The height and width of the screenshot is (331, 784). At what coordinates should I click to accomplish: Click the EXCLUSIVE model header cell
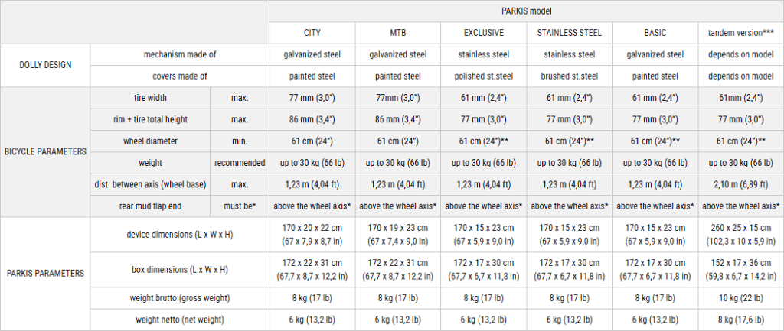click(484, 33)
